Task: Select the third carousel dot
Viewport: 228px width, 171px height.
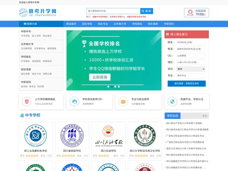Action: tap(115, 86)
